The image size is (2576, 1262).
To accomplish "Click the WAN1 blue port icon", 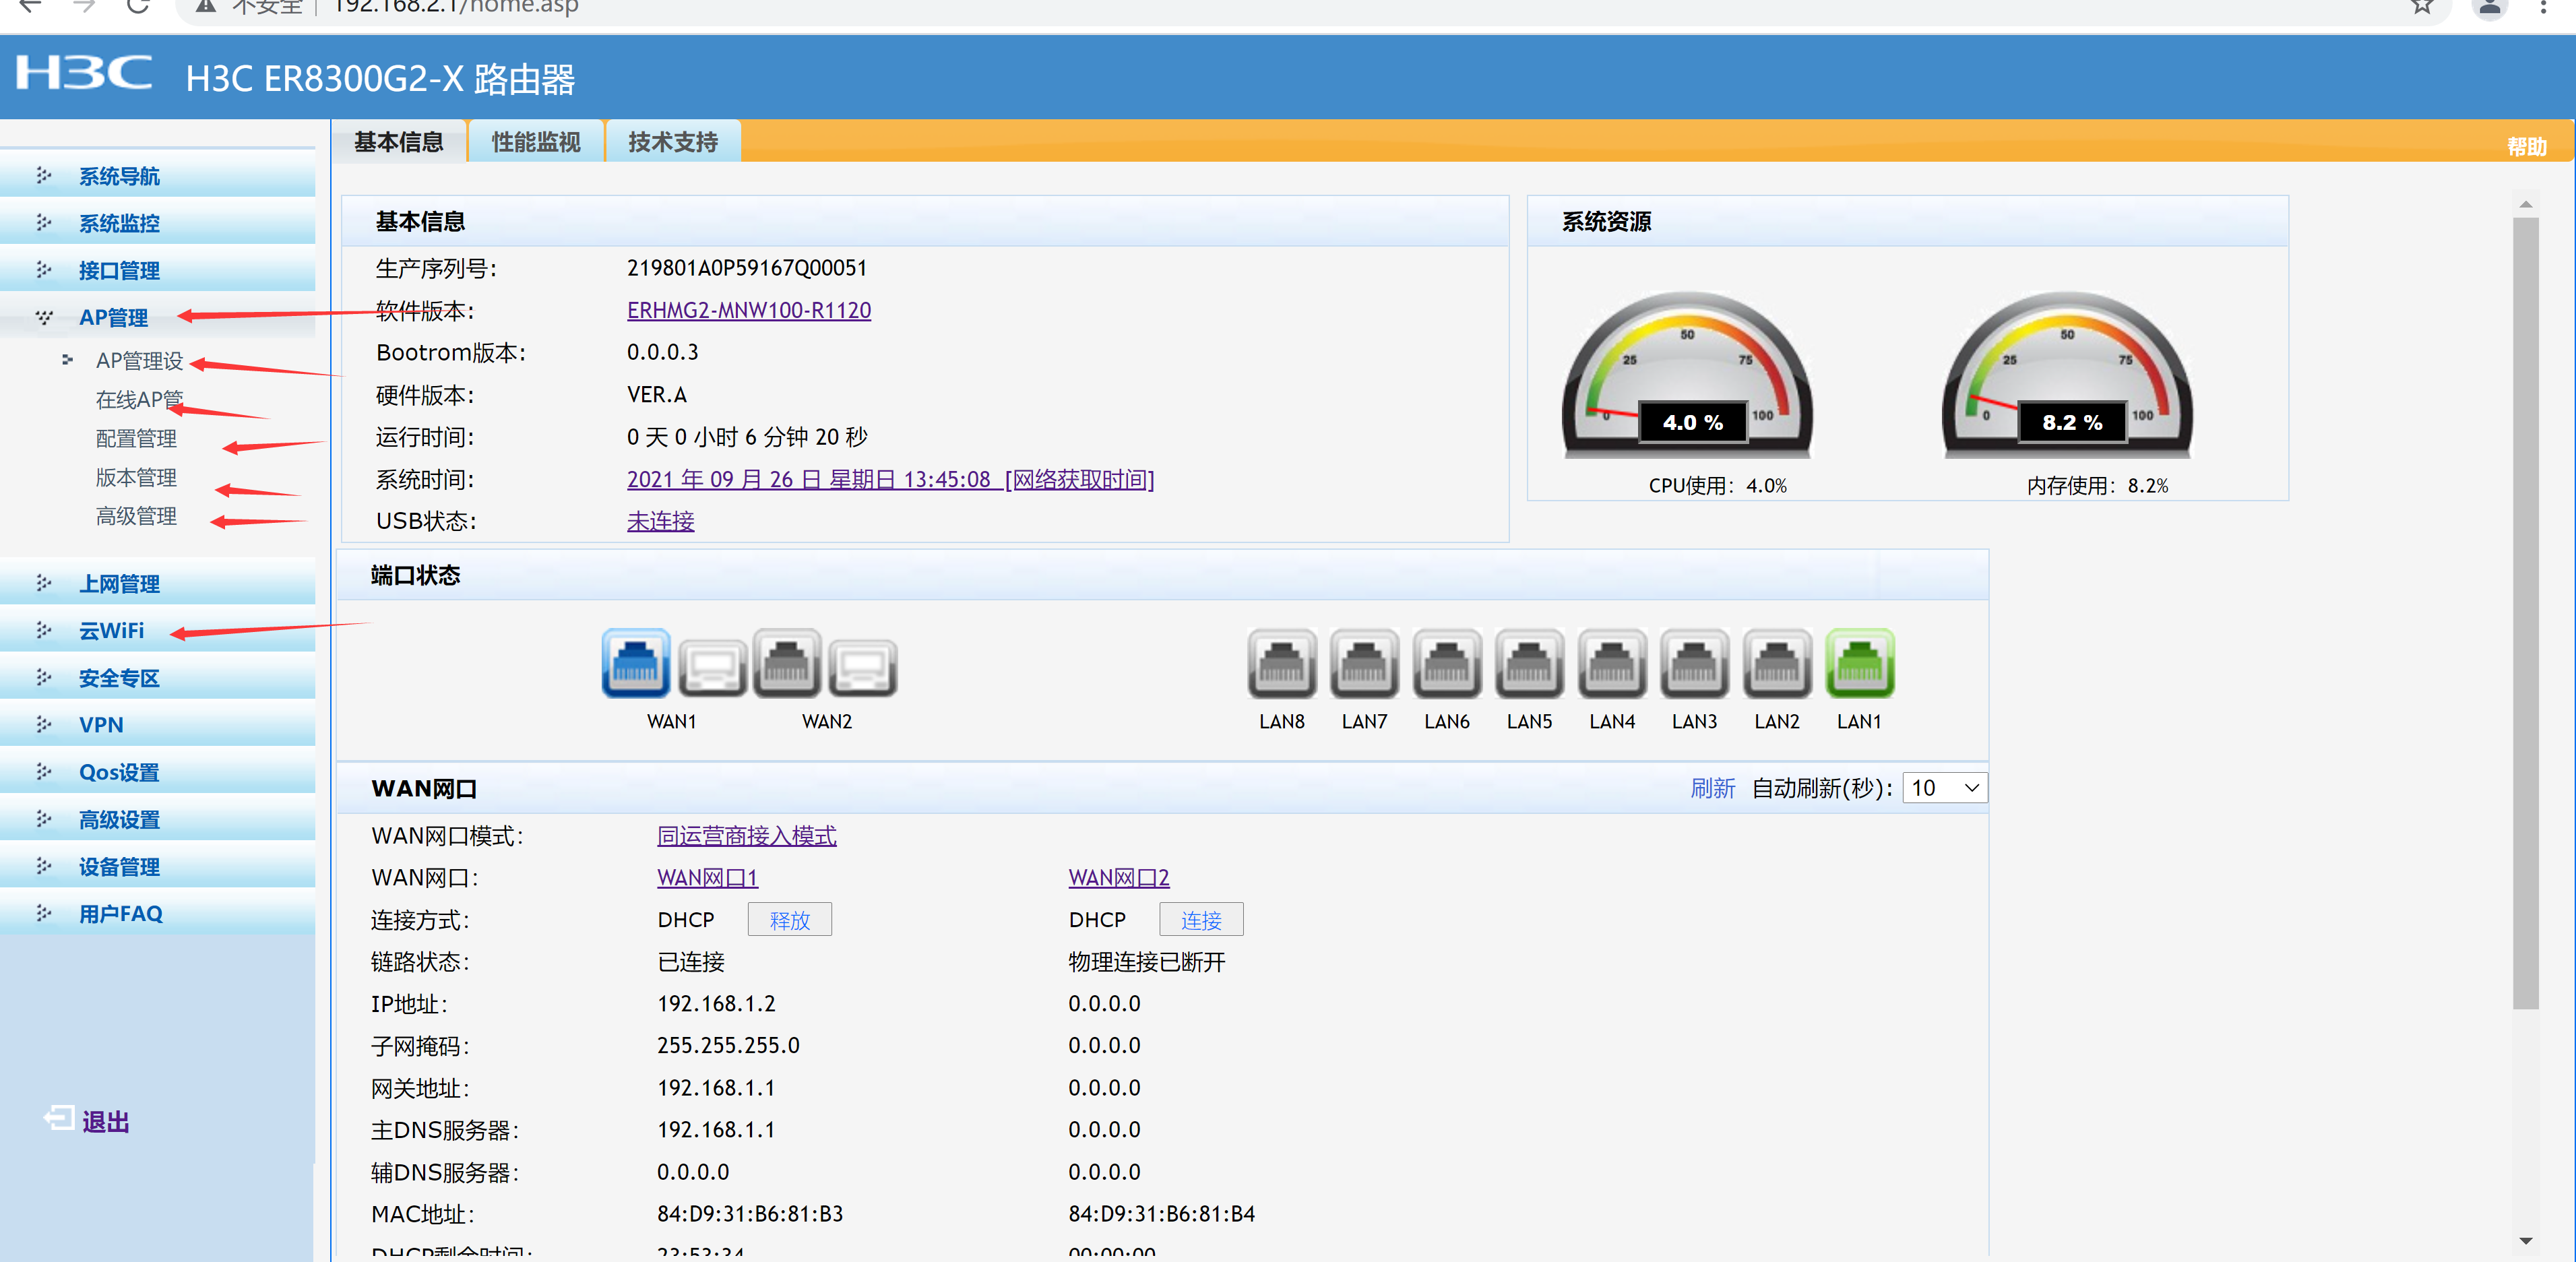I will click(635, 664).
